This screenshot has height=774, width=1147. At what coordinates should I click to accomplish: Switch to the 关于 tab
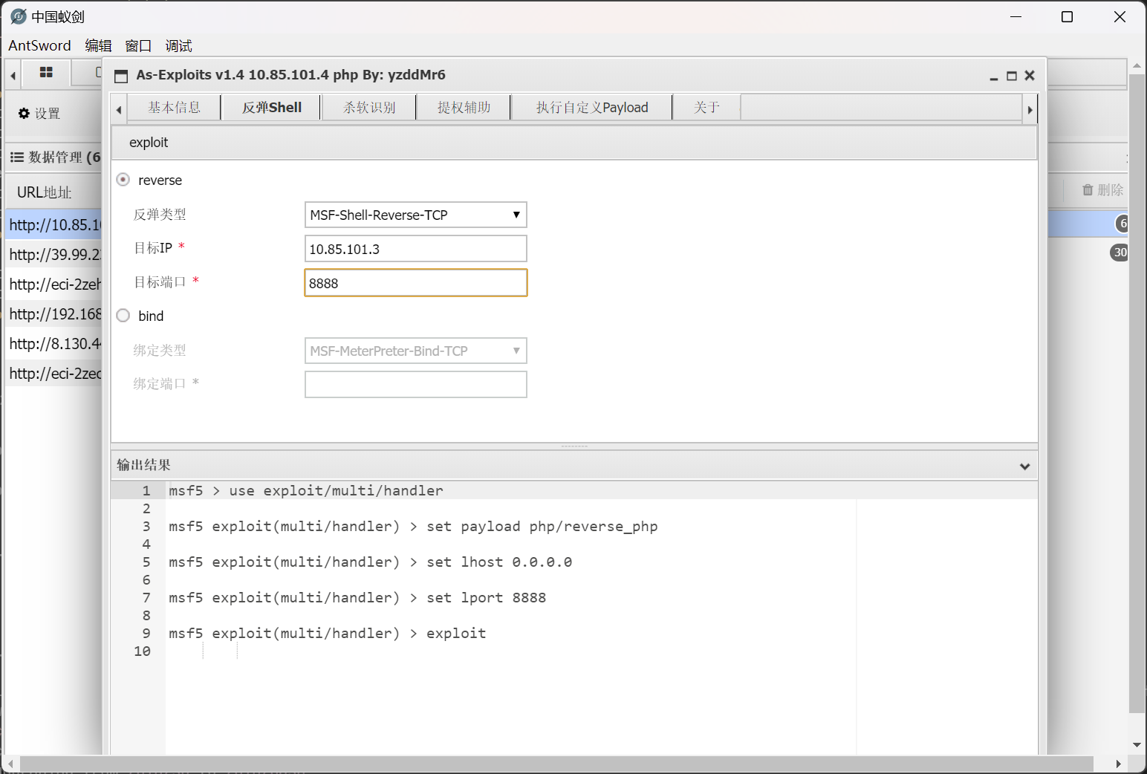click(706, 107)
